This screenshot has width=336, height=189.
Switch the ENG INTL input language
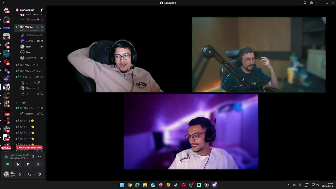point(307,185)
